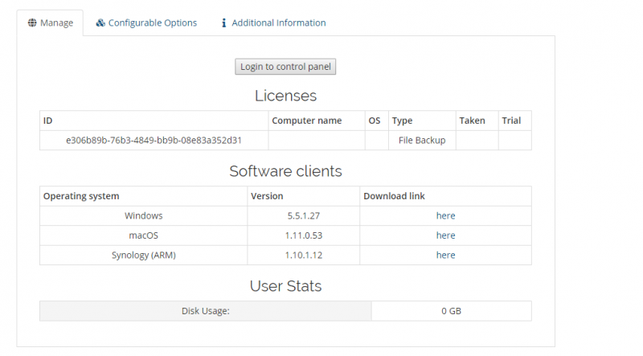Open the macOS client download link
643x356 pixels.
click(446, 235)
